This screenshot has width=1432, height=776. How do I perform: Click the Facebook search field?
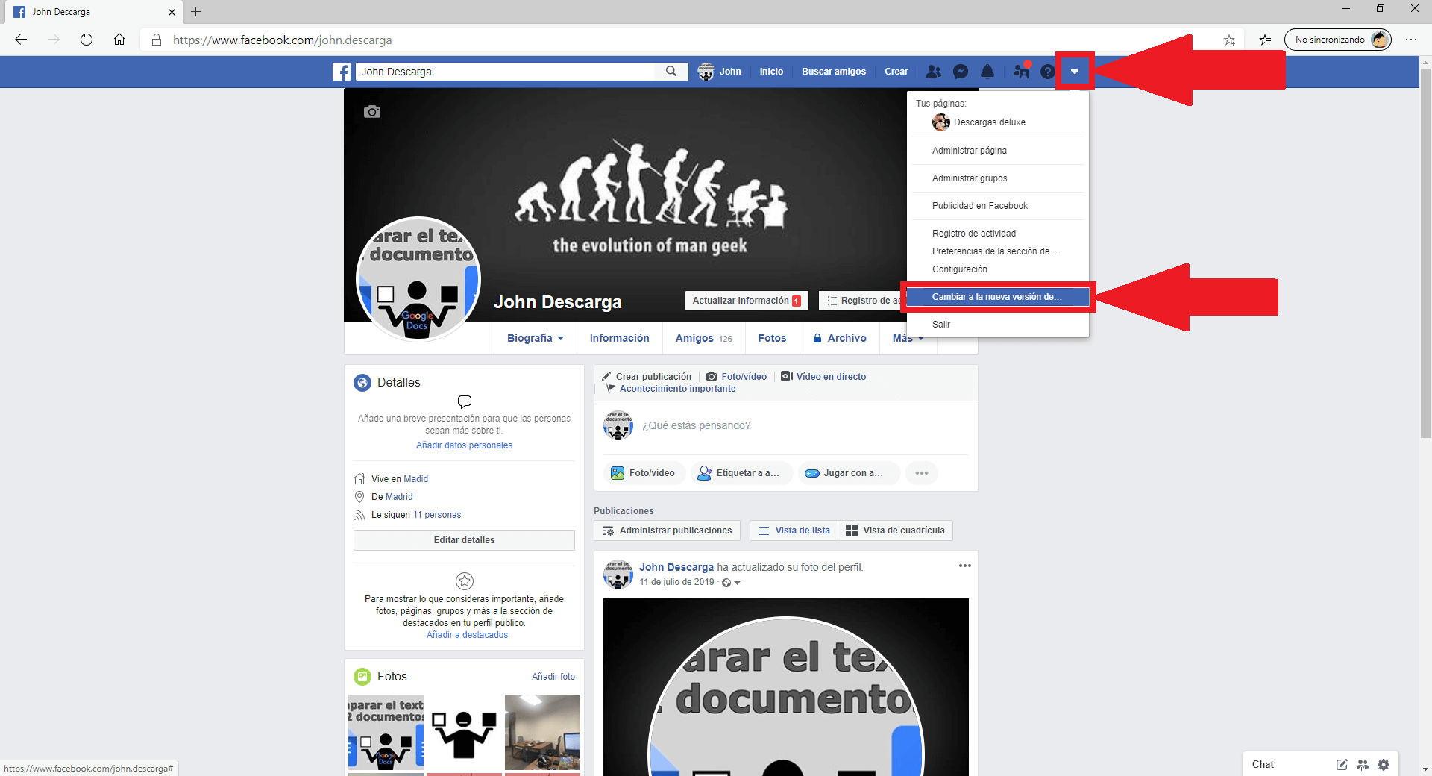506,72
